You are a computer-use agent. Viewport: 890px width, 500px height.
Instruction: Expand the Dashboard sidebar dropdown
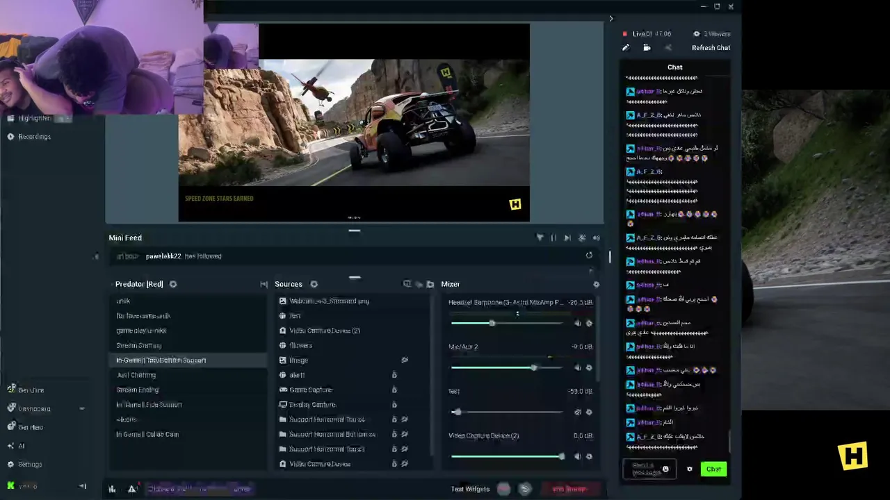(82, 409)
